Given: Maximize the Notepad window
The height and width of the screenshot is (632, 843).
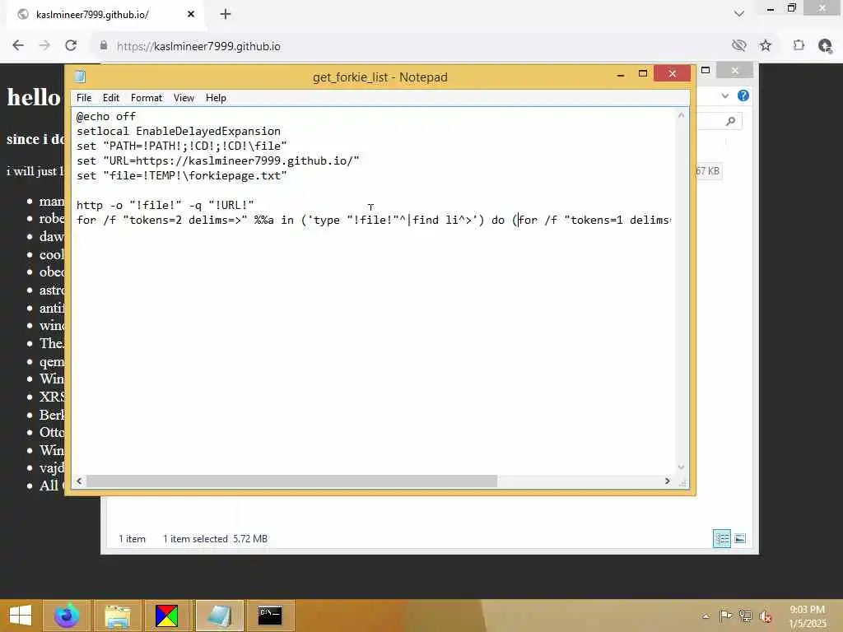Looking at the screenshot, I should (642, 73).
